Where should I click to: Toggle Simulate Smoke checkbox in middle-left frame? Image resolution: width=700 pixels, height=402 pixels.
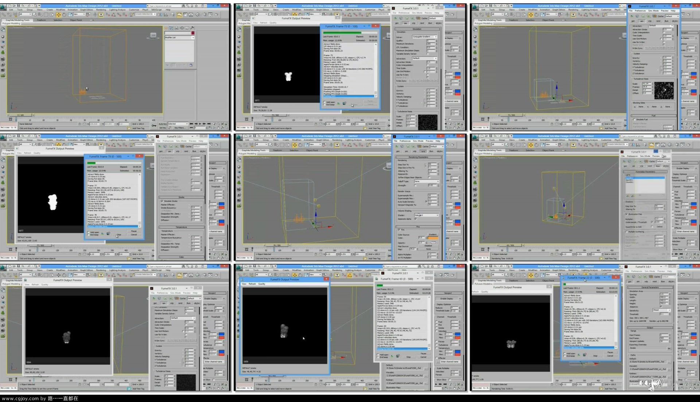(x=162, y=201)
